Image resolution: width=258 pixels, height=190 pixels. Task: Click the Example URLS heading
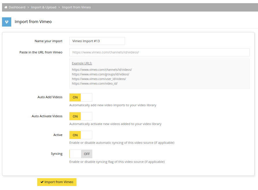82,63
